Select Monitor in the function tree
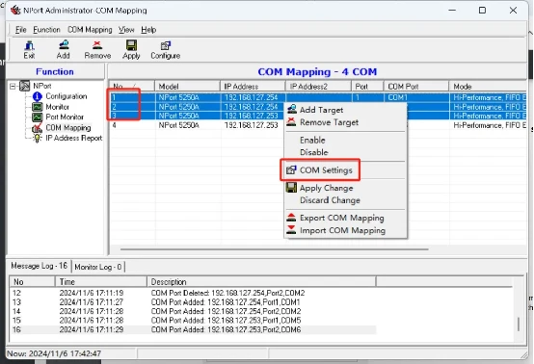 coord(58,107)
